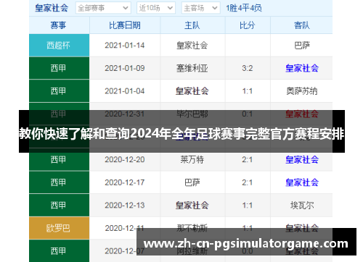Click the 欧罗巴 competition cell
The width and height of the screenshot is (363, 262).
click(59, 228)
